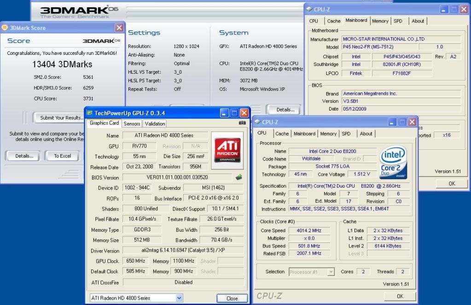Minimize the back CPU-Z mainboard window
Image resolution: width=471 pixels, height=305 pixels.
click(x=444, y=9)
